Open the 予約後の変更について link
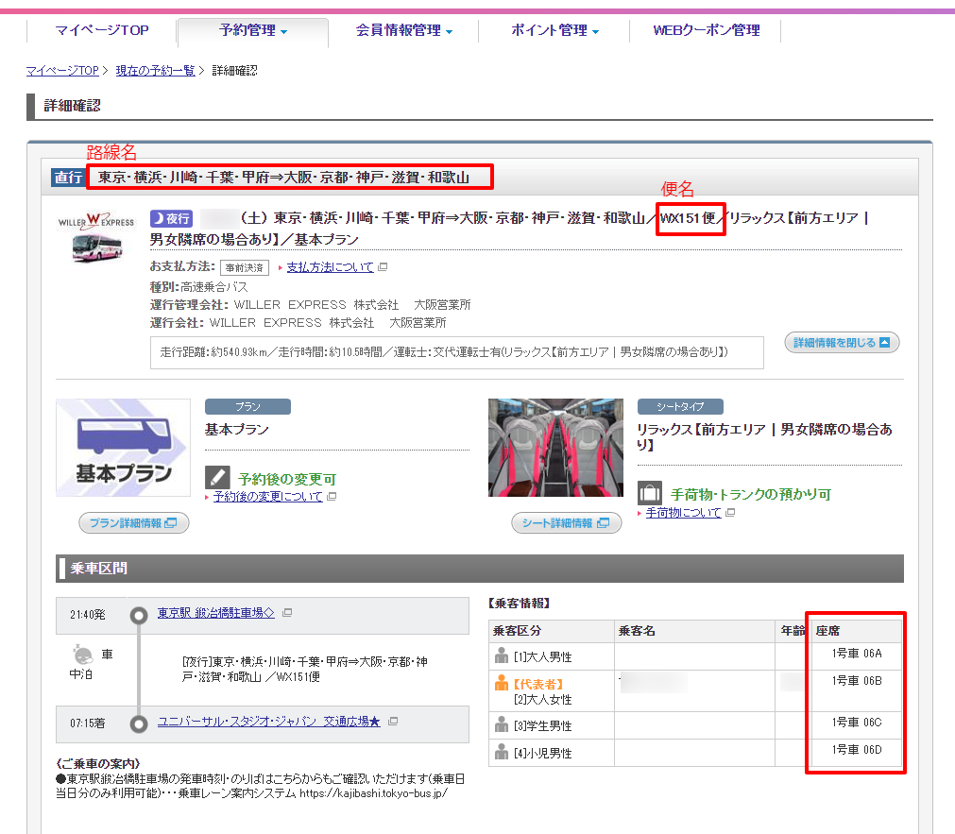Viewport: 955px width, 834px height. (267, 497)
